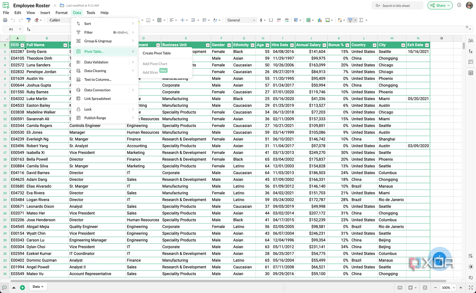Click the Clear formatting eraser icon

pyautogui.click(x=37, y=20)
